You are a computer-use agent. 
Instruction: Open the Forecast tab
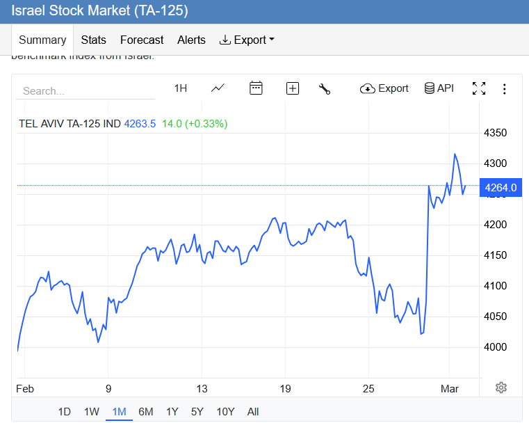click(x=142, y=40)
